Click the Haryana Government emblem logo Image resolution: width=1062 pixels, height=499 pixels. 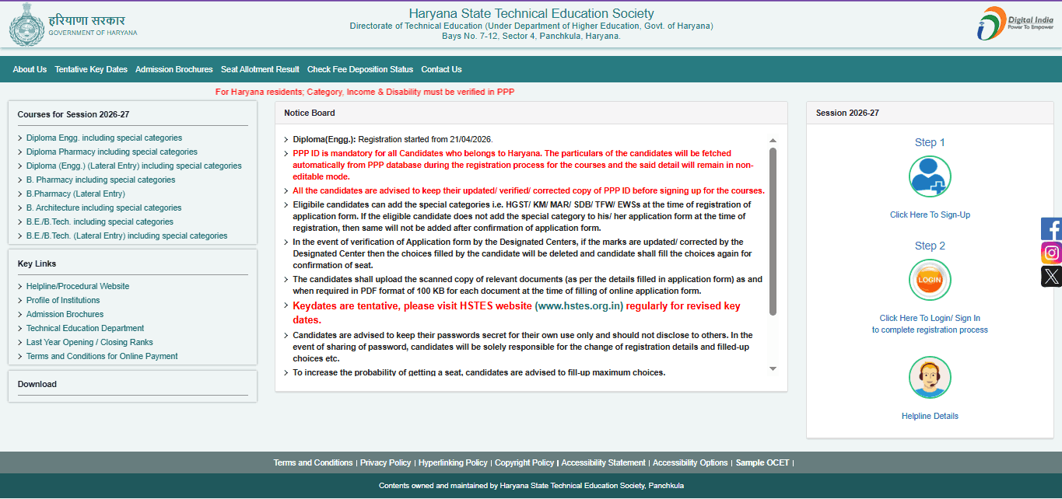[x=26, y=24]
